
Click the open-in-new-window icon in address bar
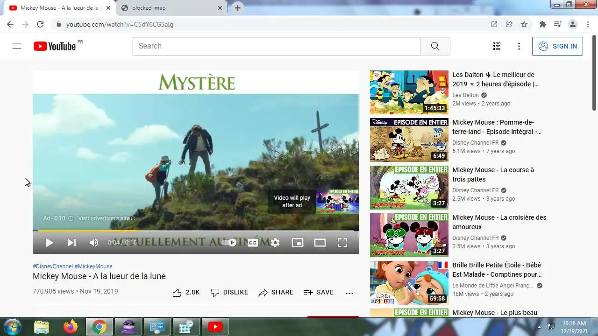(x=494, y=24)
